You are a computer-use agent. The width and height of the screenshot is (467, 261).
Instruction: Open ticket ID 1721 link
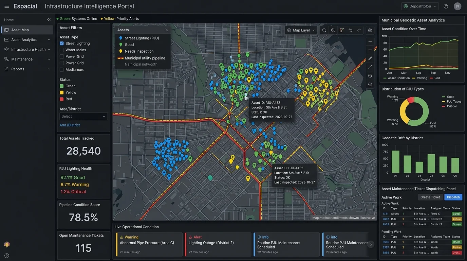[385, 214]
